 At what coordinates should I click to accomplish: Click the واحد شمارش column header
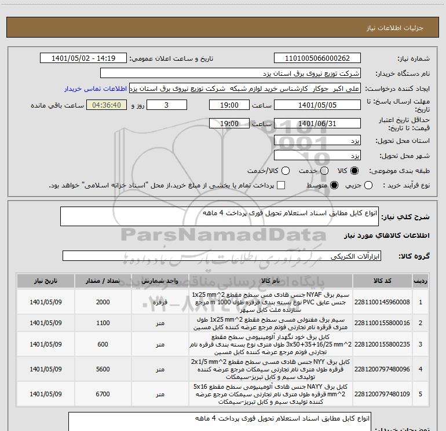coord(160,281)
